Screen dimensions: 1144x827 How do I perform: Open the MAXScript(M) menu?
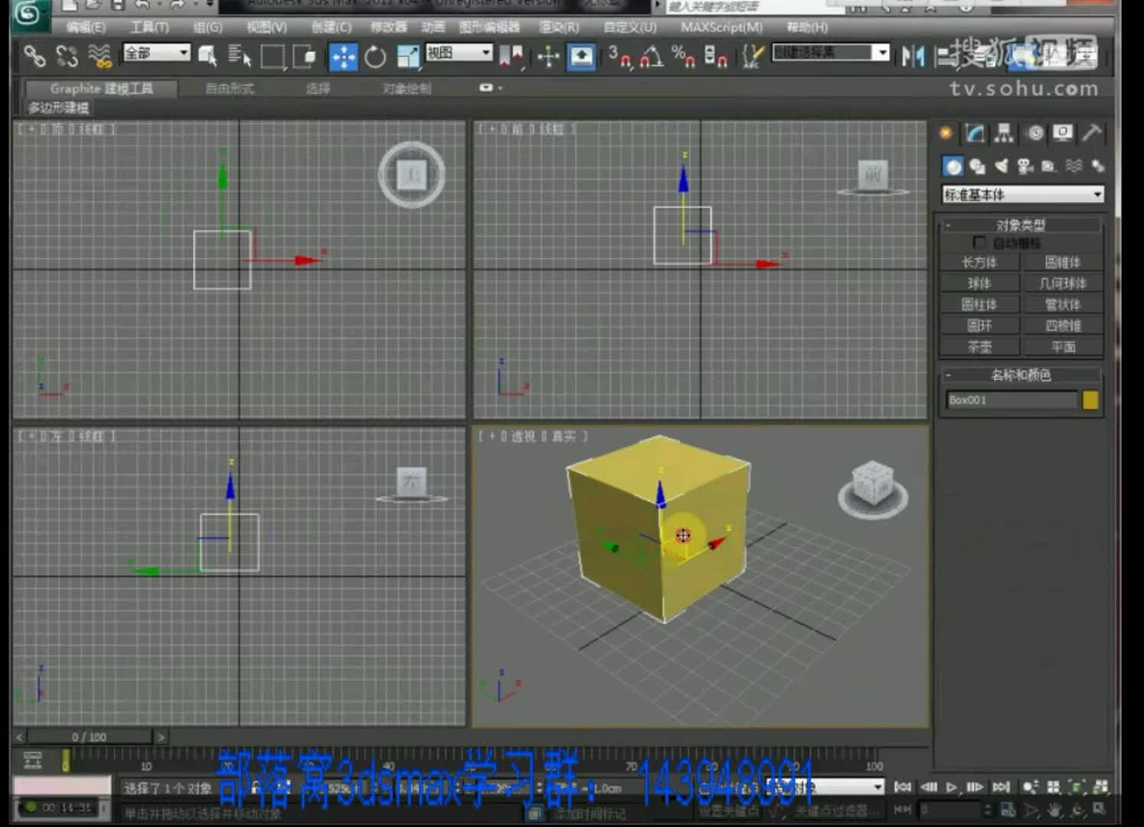pos(721,27)
